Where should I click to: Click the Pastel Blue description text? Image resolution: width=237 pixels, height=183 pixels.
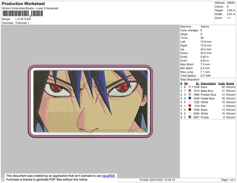click(x=207, y=98)
